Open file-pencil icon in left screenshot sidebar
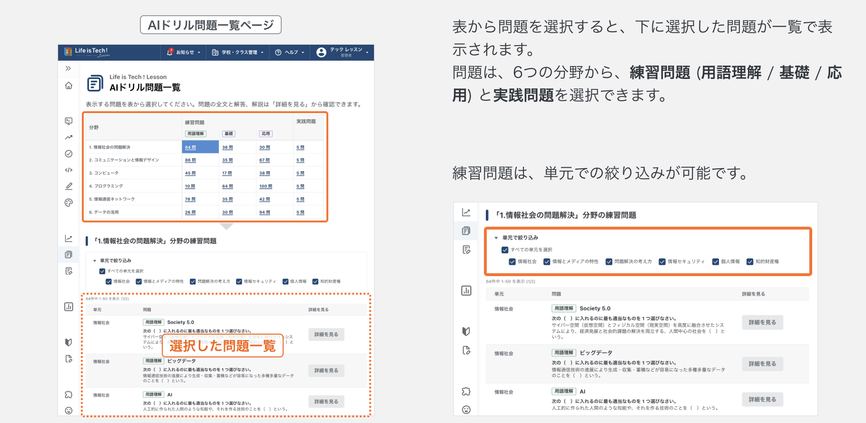The image size is (866, 423). [x=69, y=359]
